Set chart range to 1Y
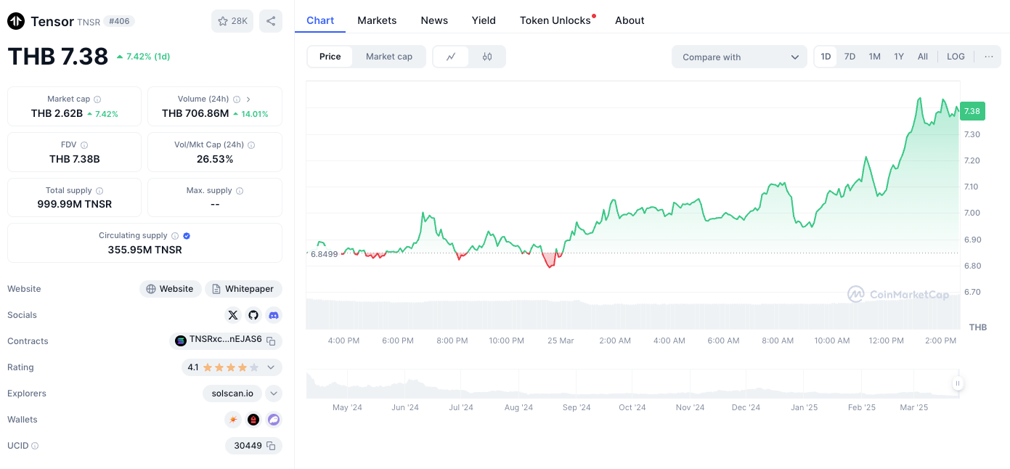Screen dimensions: 1010x469 click(x=899, y=57)
